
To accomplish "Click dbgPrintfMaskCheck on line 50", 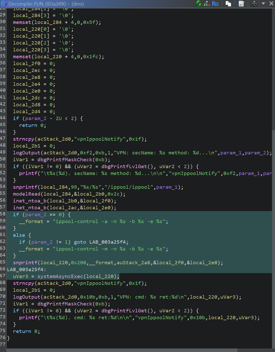I will [x=65, y=160].
